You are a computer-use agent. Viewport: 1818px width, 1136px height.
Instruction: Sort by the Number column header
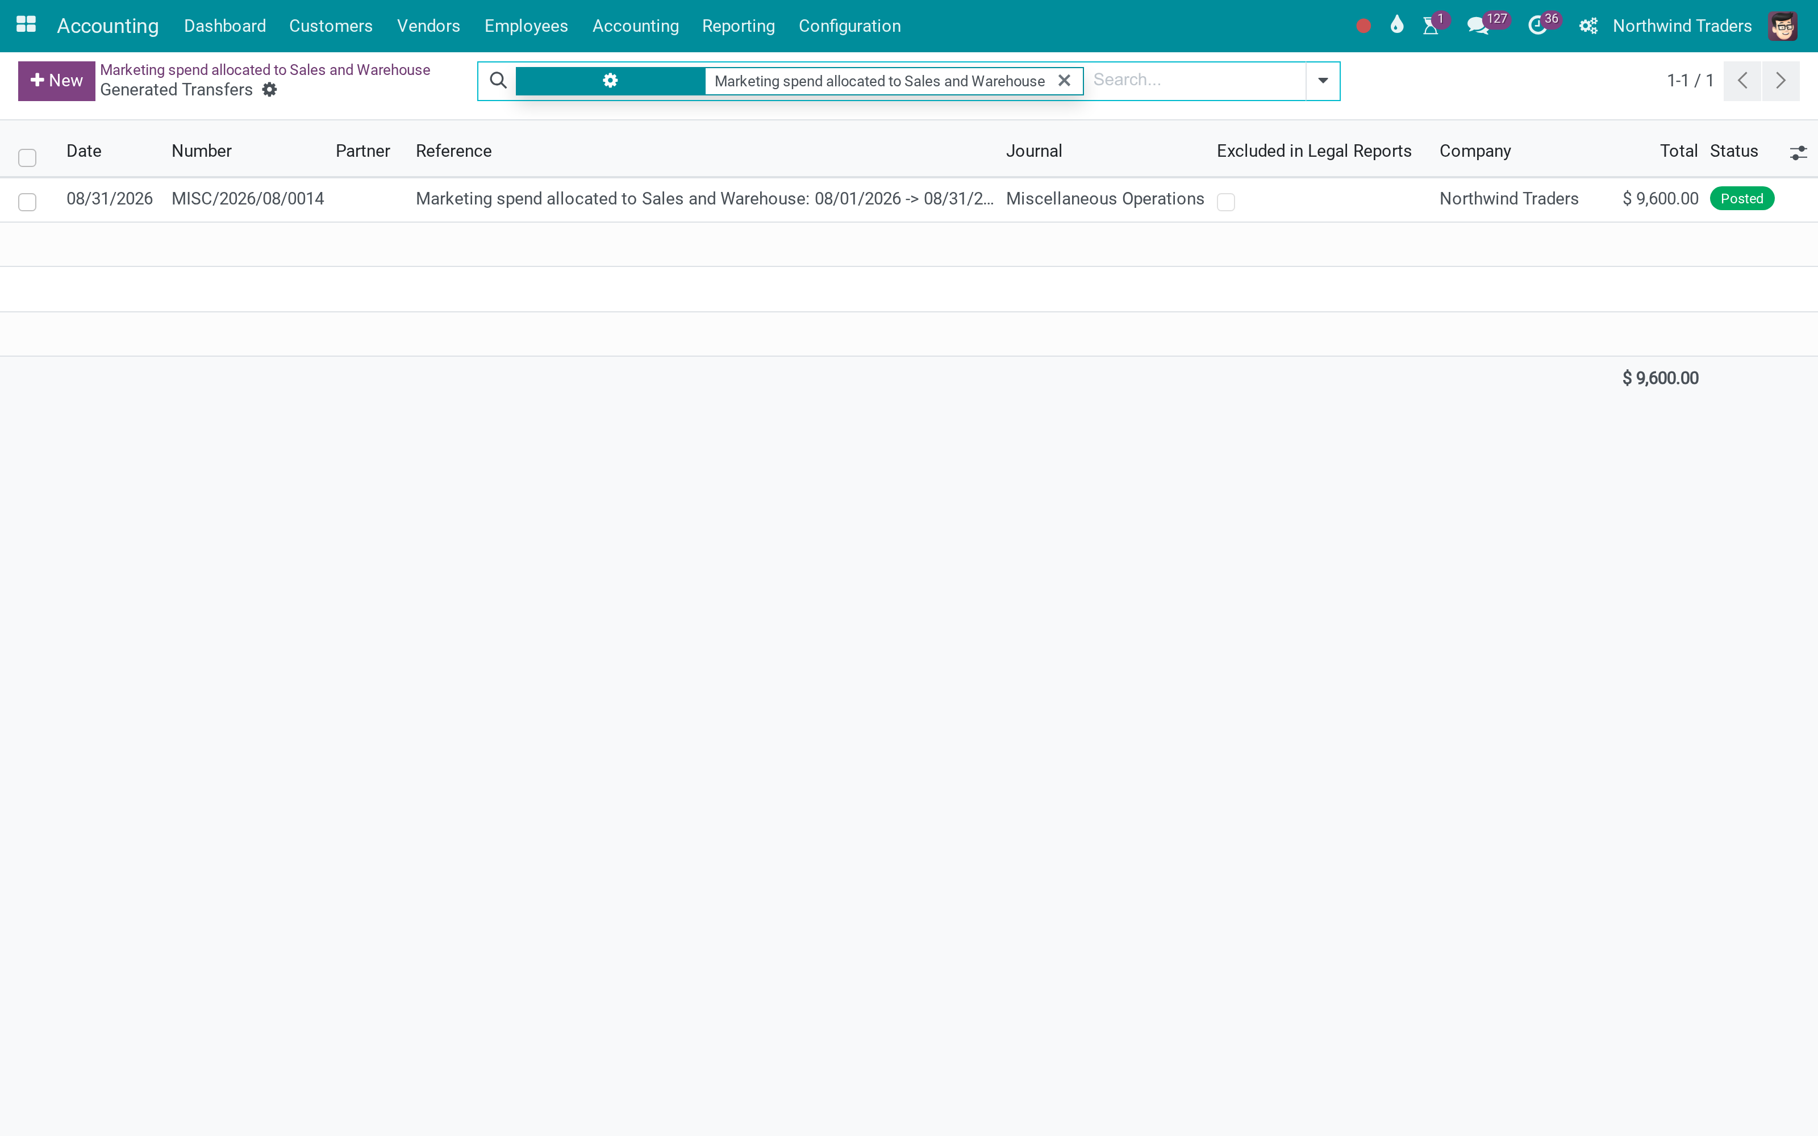tap(201, 151)
